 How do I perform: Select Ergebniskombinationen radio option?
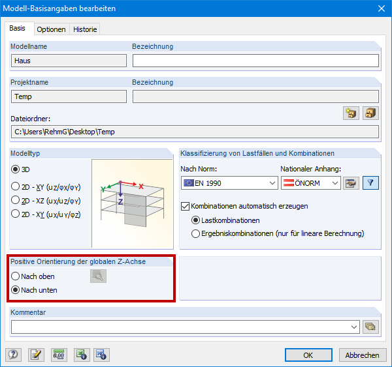coord(278,233)
